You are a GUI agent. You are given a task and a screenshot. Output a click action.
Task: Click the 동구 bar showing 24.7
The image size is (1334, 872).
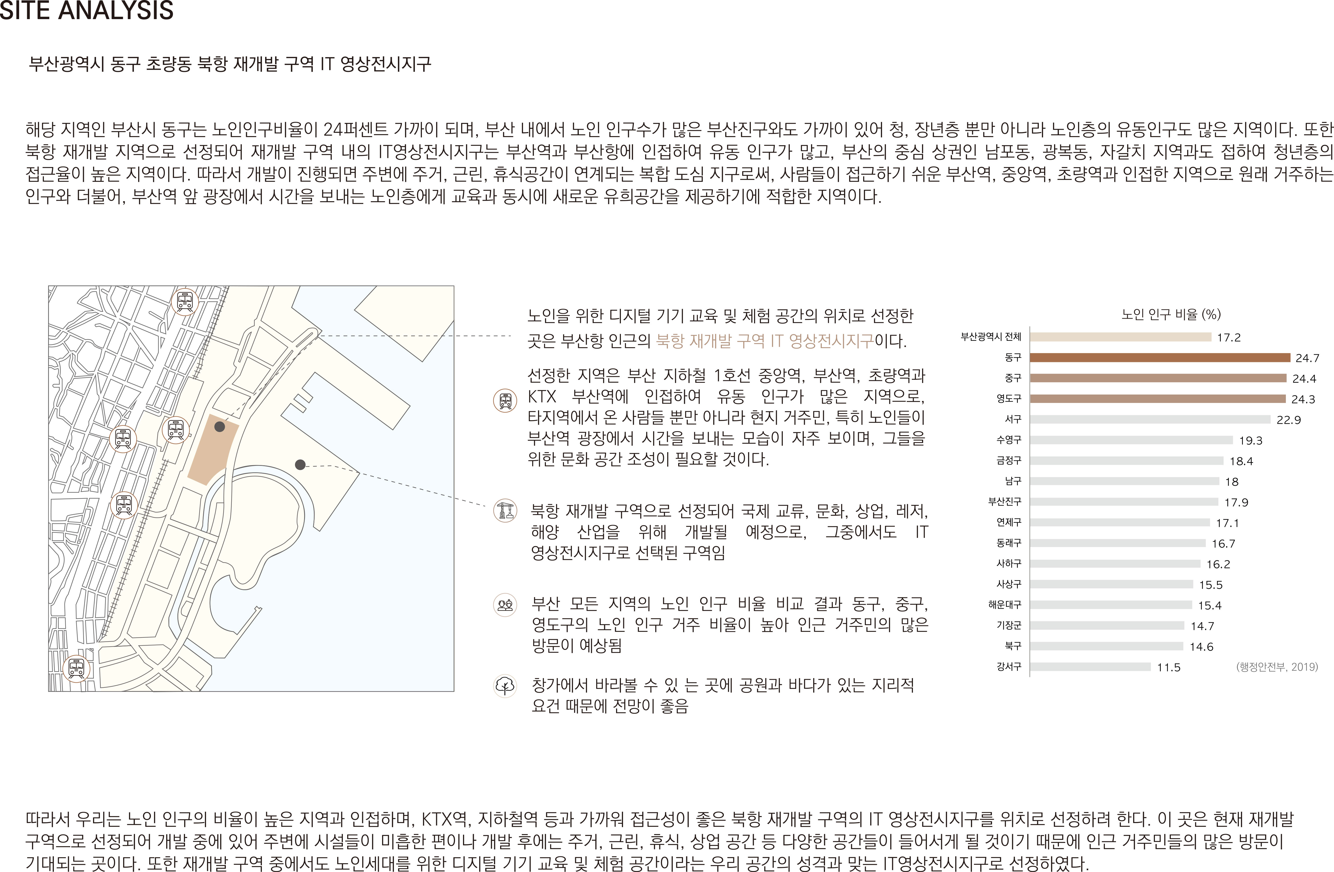click(x=1160, y=357)
